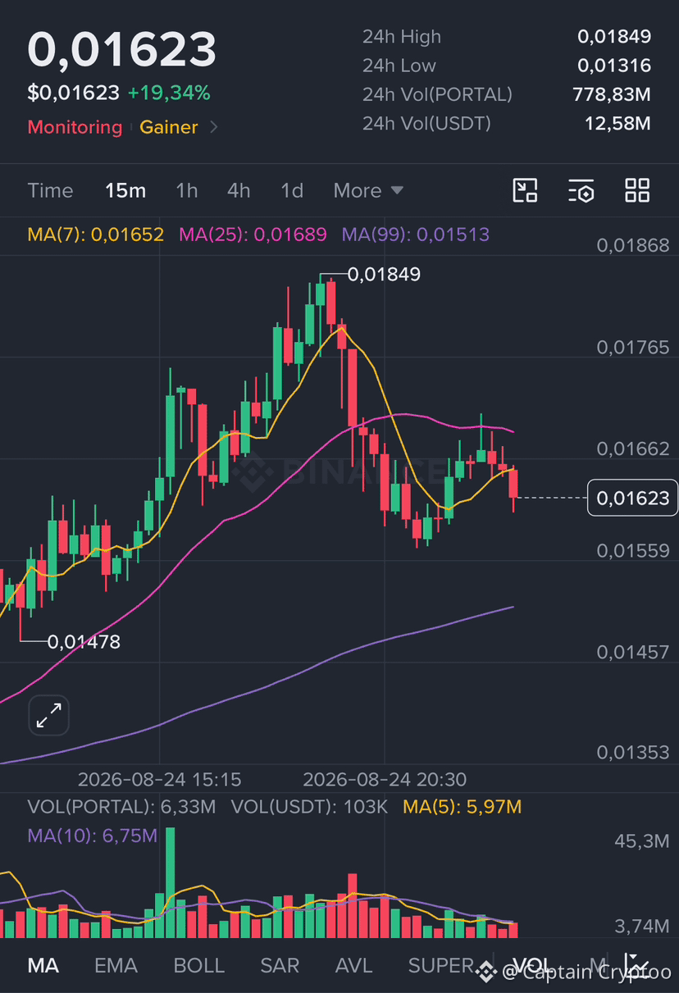
Task: Open the chevron next to Gainer
Action: tap(214, 127)
